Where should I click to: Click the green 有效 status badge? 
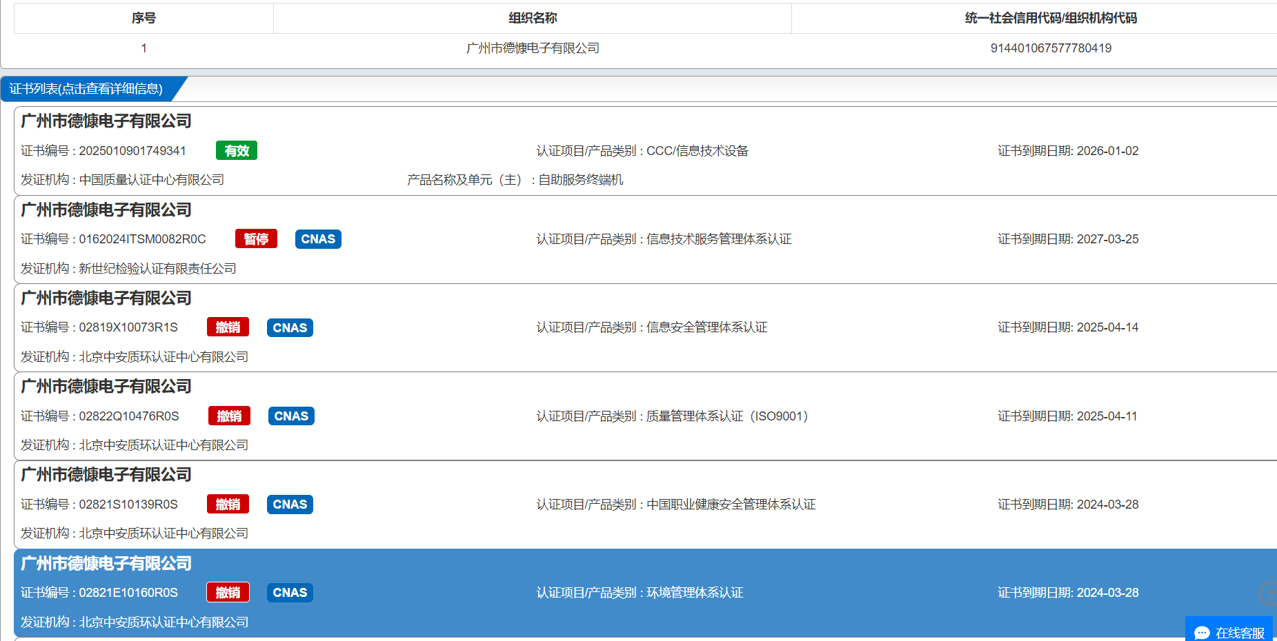[x=237, y=150]
